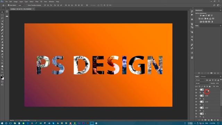Viewport: 222px width, 125px height.
Task: Select the Crop tool
Action: pyautogui.click(x=2, y=24)
